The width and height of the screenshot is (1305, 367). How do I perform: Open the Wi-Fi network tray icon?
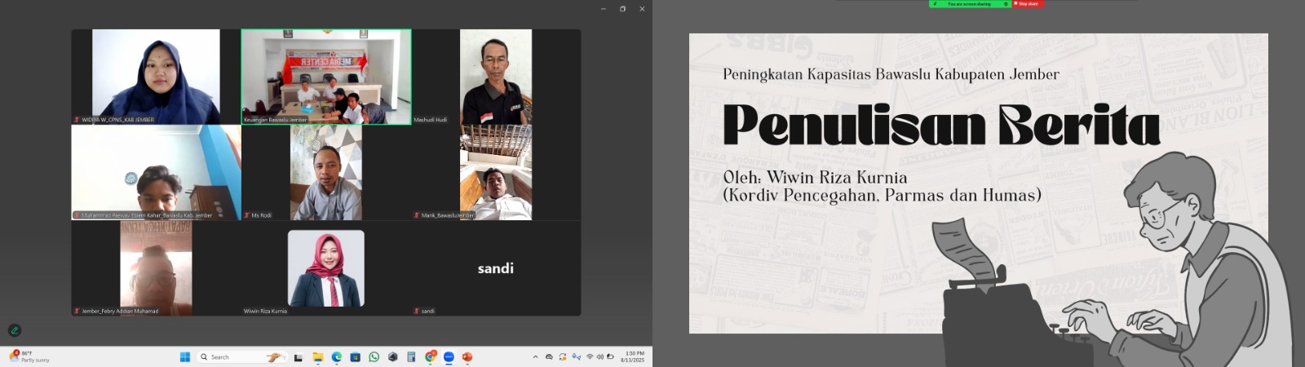click(x=590, y=356)
